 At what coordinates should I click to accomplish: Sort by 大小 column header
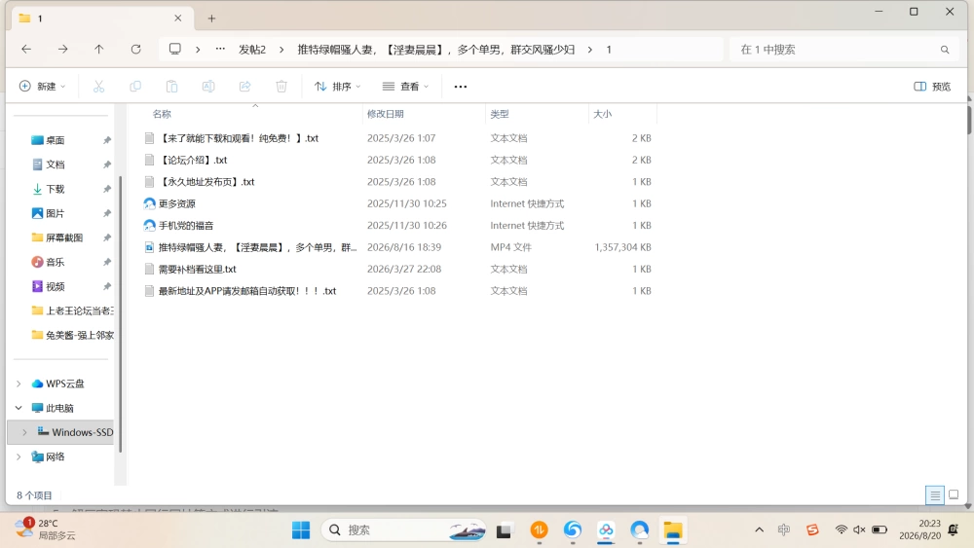coord(602,114)
